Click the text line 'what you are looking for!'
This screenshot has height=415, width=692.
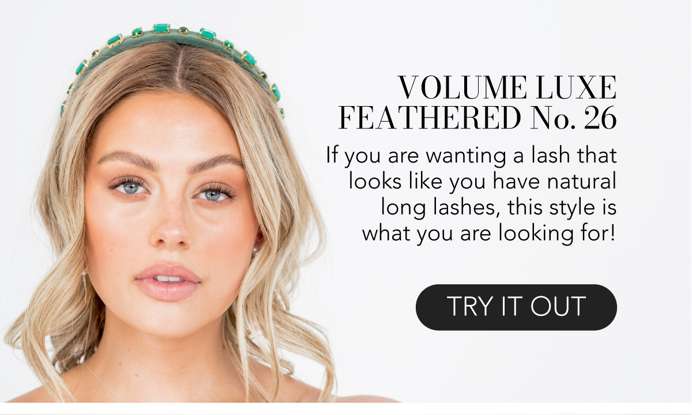(489, 233)
